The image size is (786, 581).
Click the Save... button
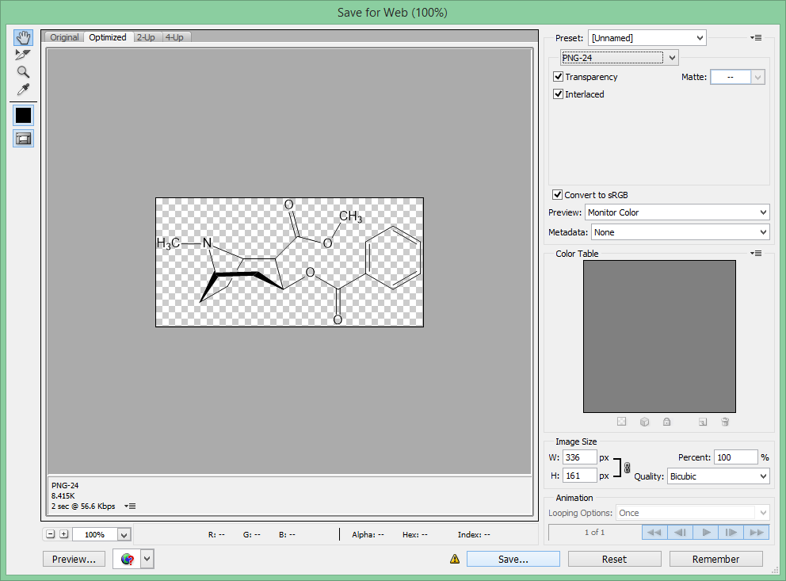513,559
